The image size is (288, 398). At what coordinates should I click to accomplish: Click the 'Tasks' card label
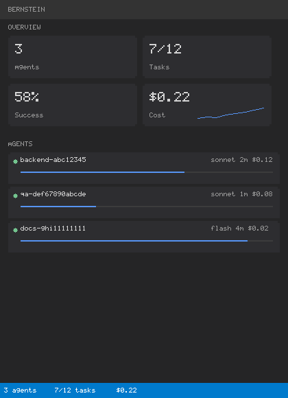point(159,67)
